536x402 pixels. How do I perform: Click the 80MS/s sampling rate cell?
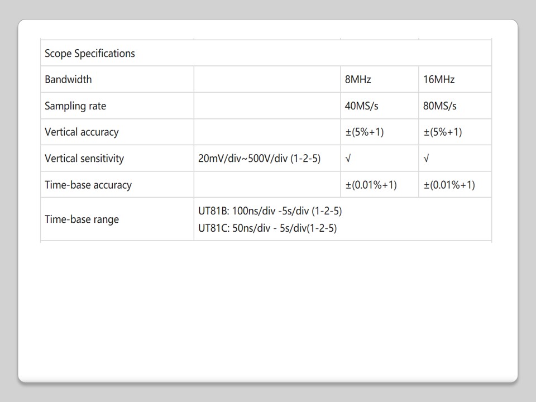tap(440, 106)
